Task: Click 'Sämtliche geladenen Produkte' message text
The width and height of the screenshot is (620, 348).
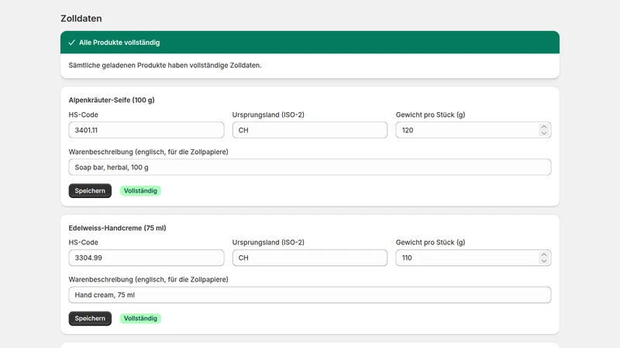Action: pyautogui.click(x=165, y=66)
